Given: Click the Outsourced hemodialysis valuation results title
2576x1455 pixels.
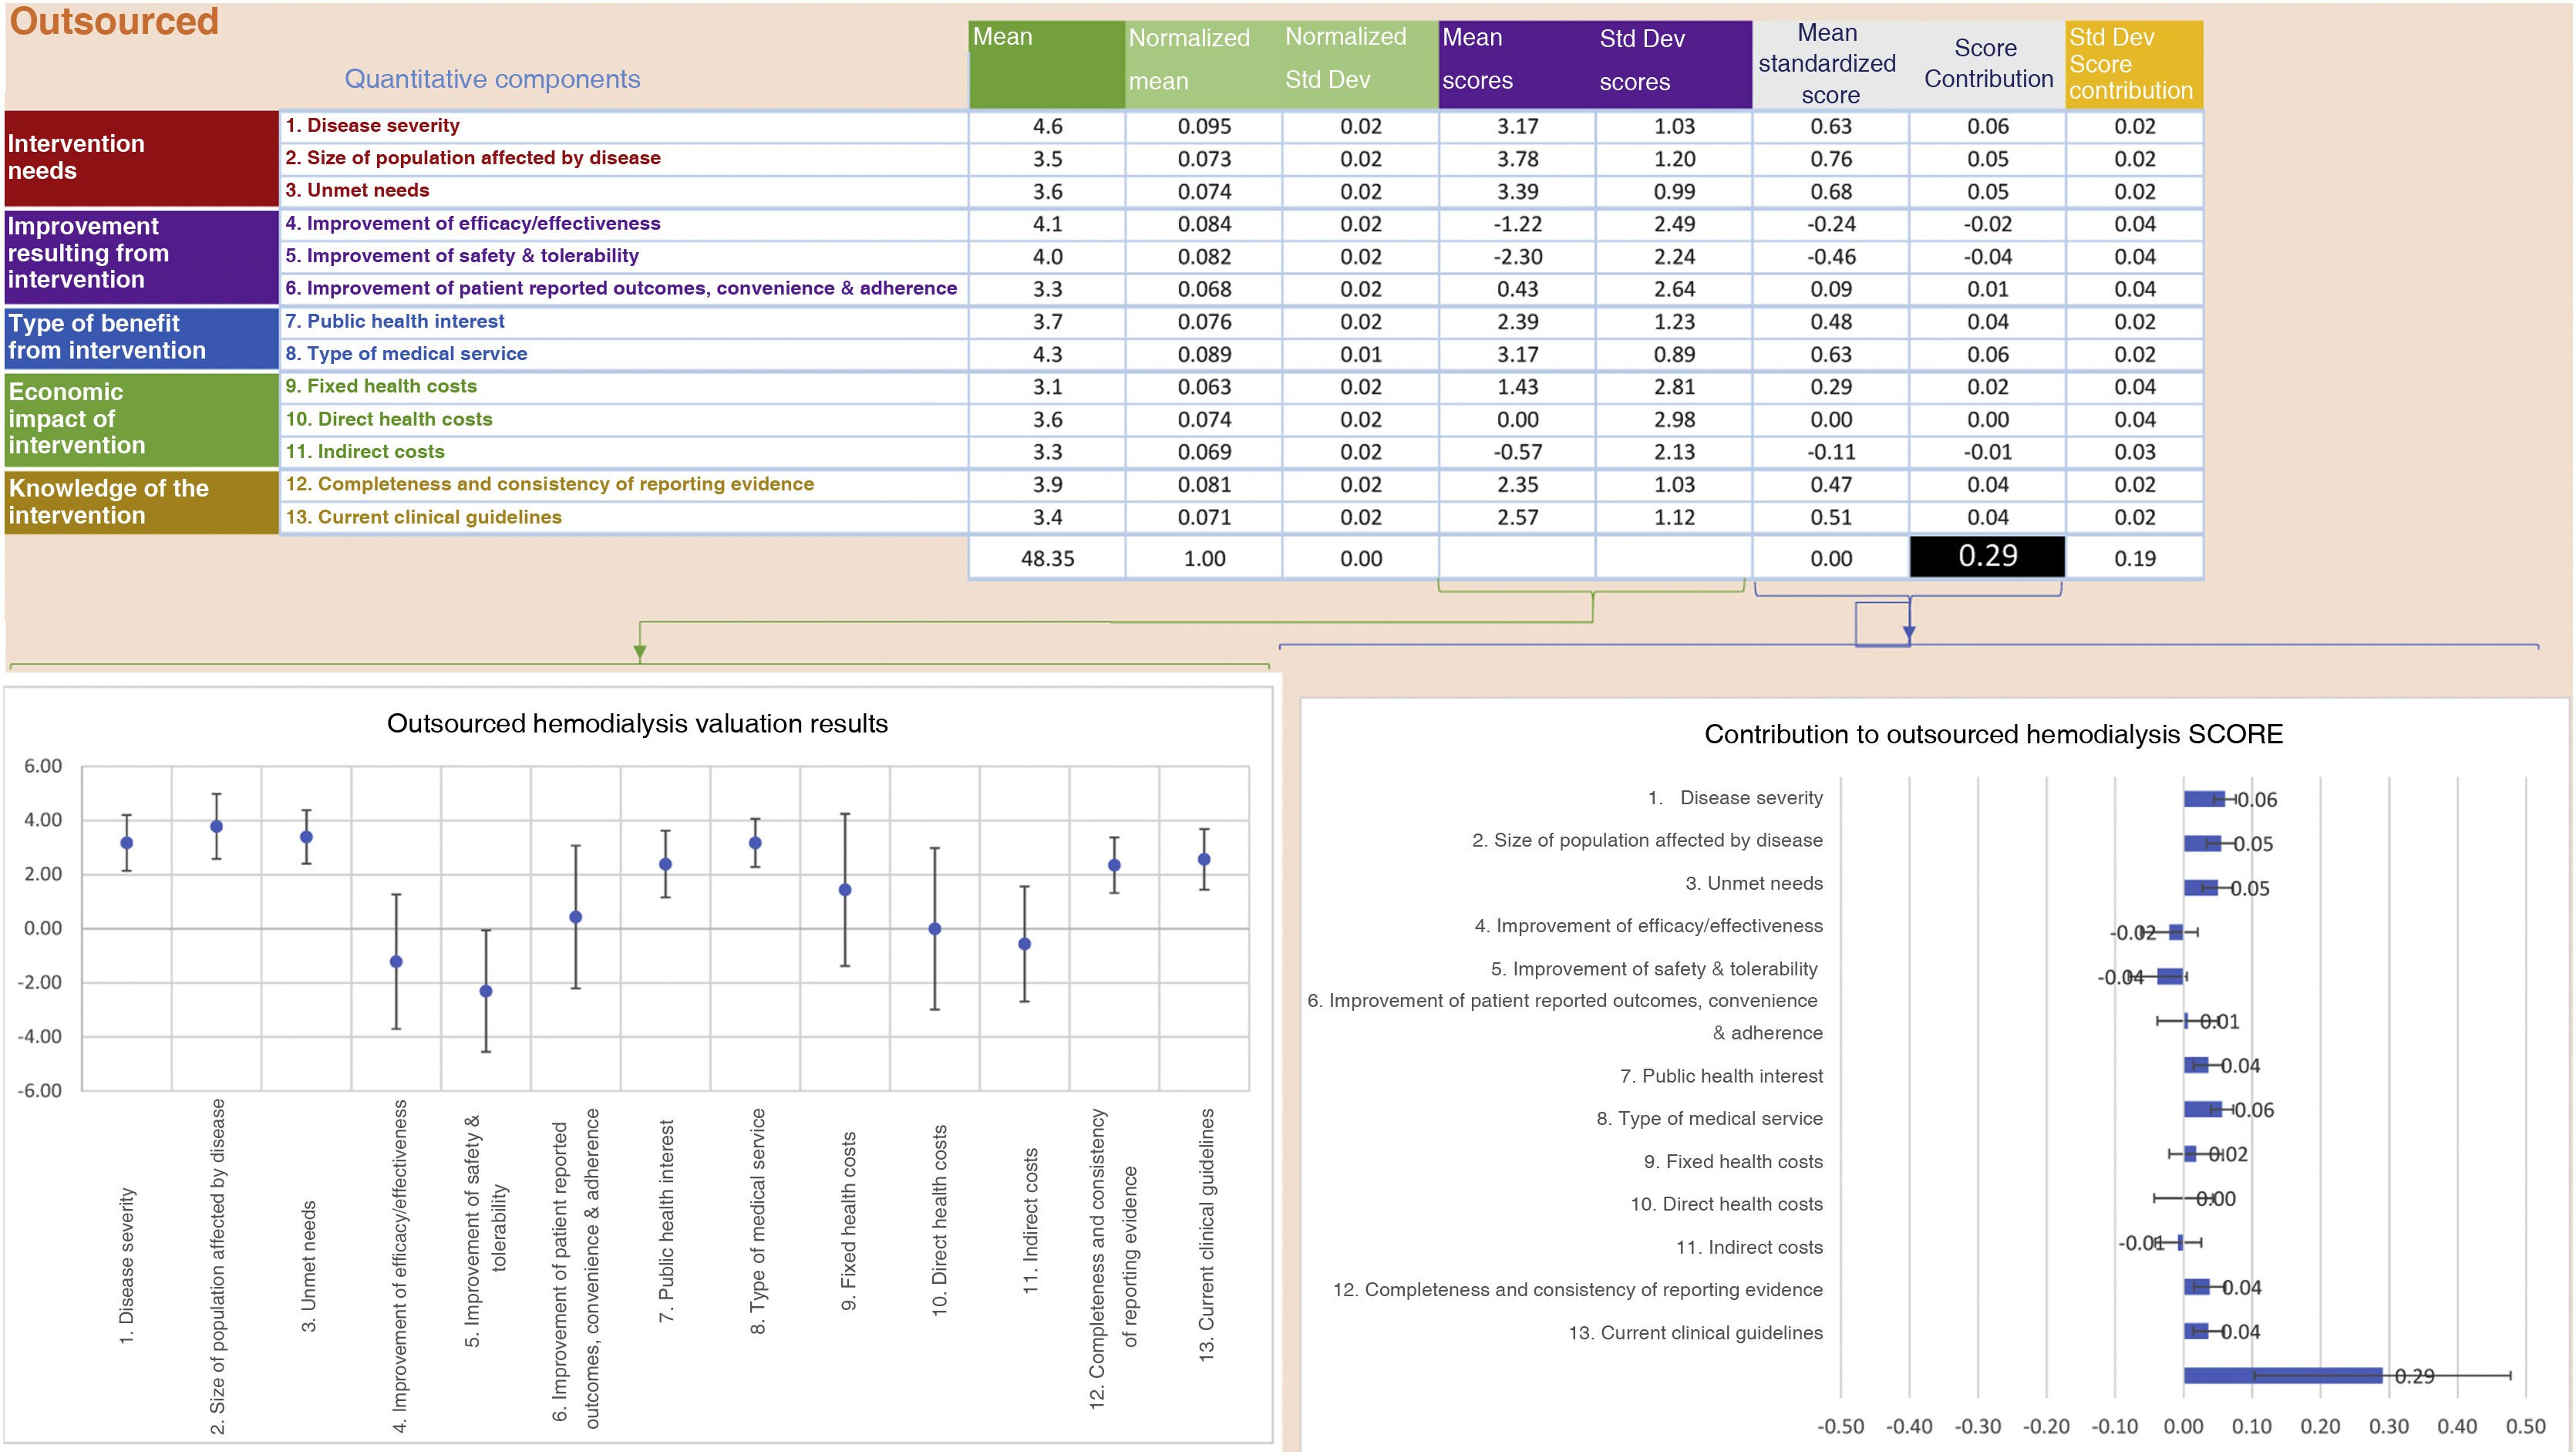Looking at the screenshot, I should click(637, 723).
